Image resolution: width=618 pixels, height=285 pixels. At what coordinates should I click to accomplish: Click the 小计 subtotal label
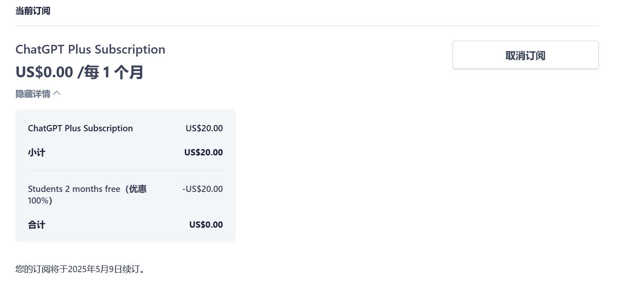coord(37,152)
